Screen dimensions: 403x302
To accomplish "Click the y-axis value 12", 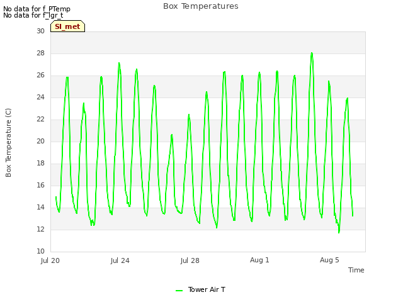I will tap(40, 229).
